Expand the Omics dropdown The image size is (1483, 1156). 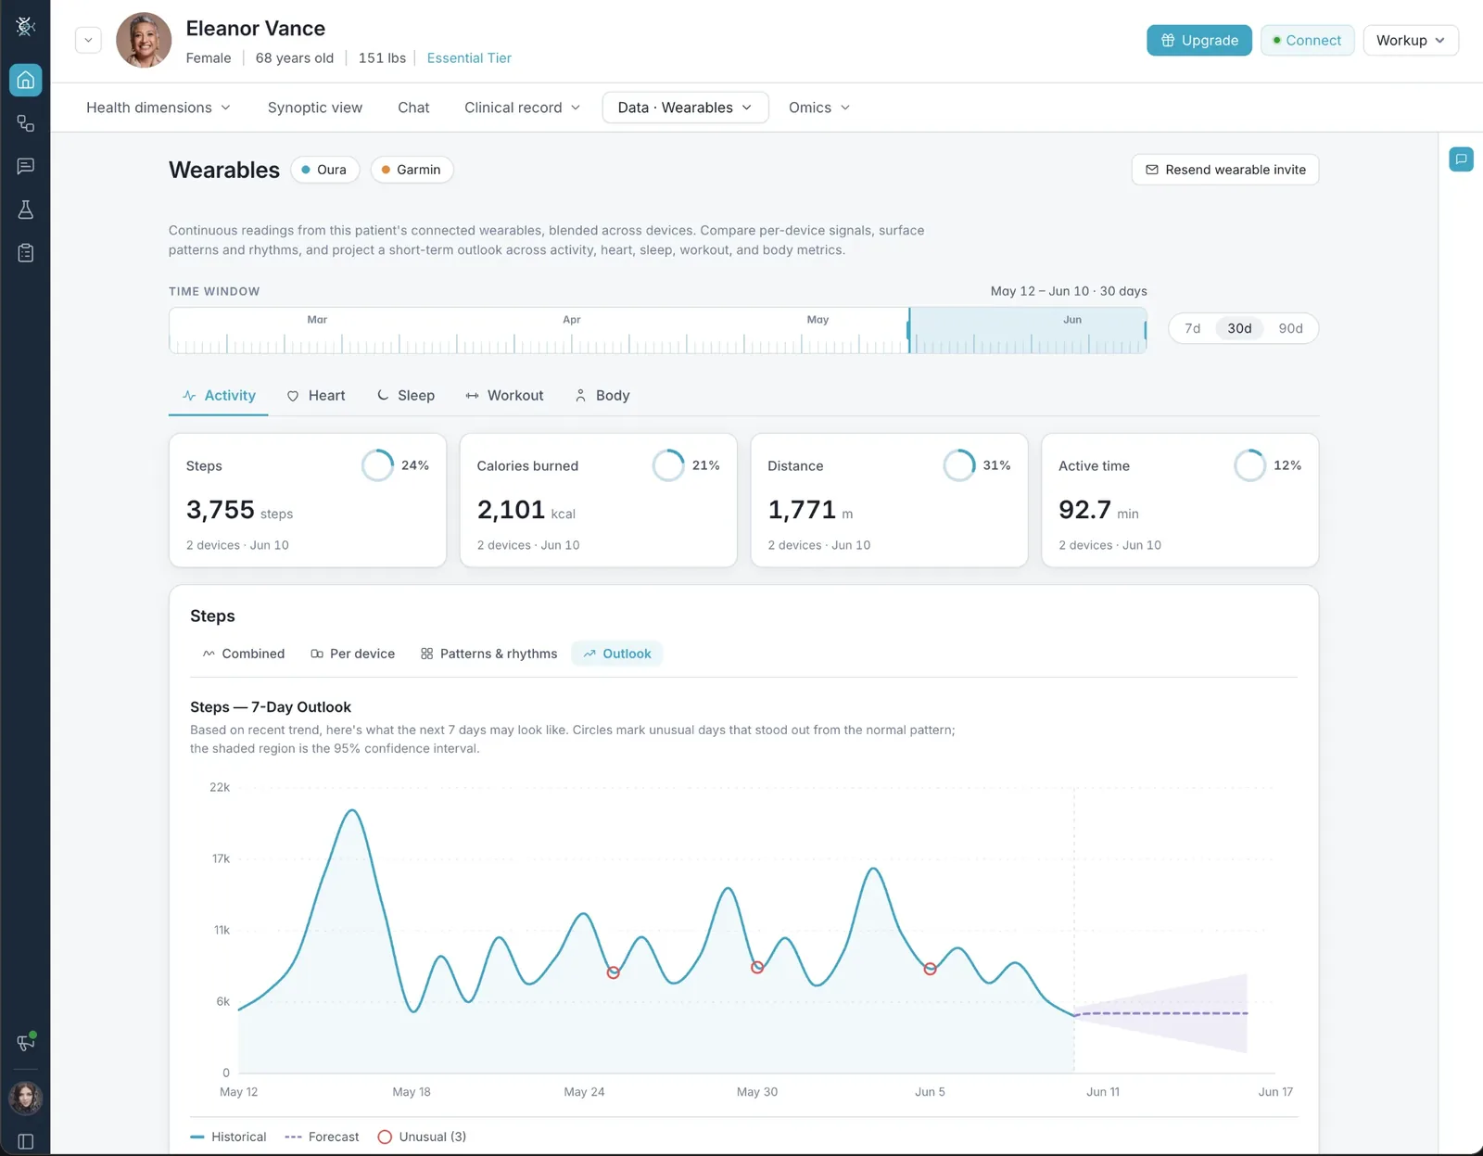pos(819,108)
